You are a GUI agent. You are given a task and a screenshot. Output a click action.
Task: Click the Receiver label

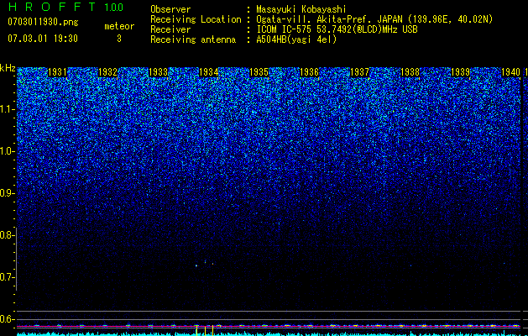(x=170, y=29)
